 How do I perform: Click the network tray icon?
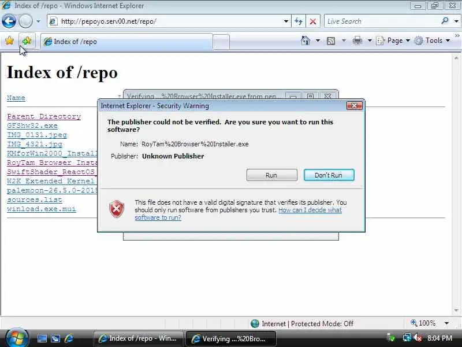pyautogui.click(x=407, y=338)
